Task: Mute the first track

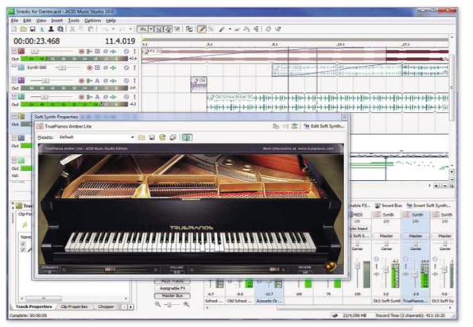Action: [126, 52]
